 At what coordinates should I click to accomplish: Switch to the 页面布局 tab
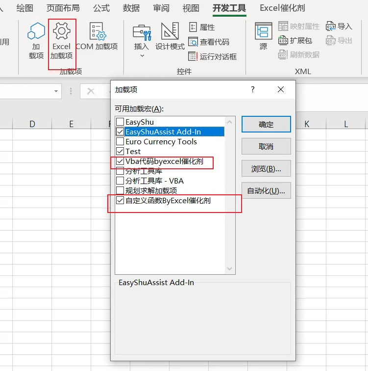pyautogui.click(x=63, y=8)
